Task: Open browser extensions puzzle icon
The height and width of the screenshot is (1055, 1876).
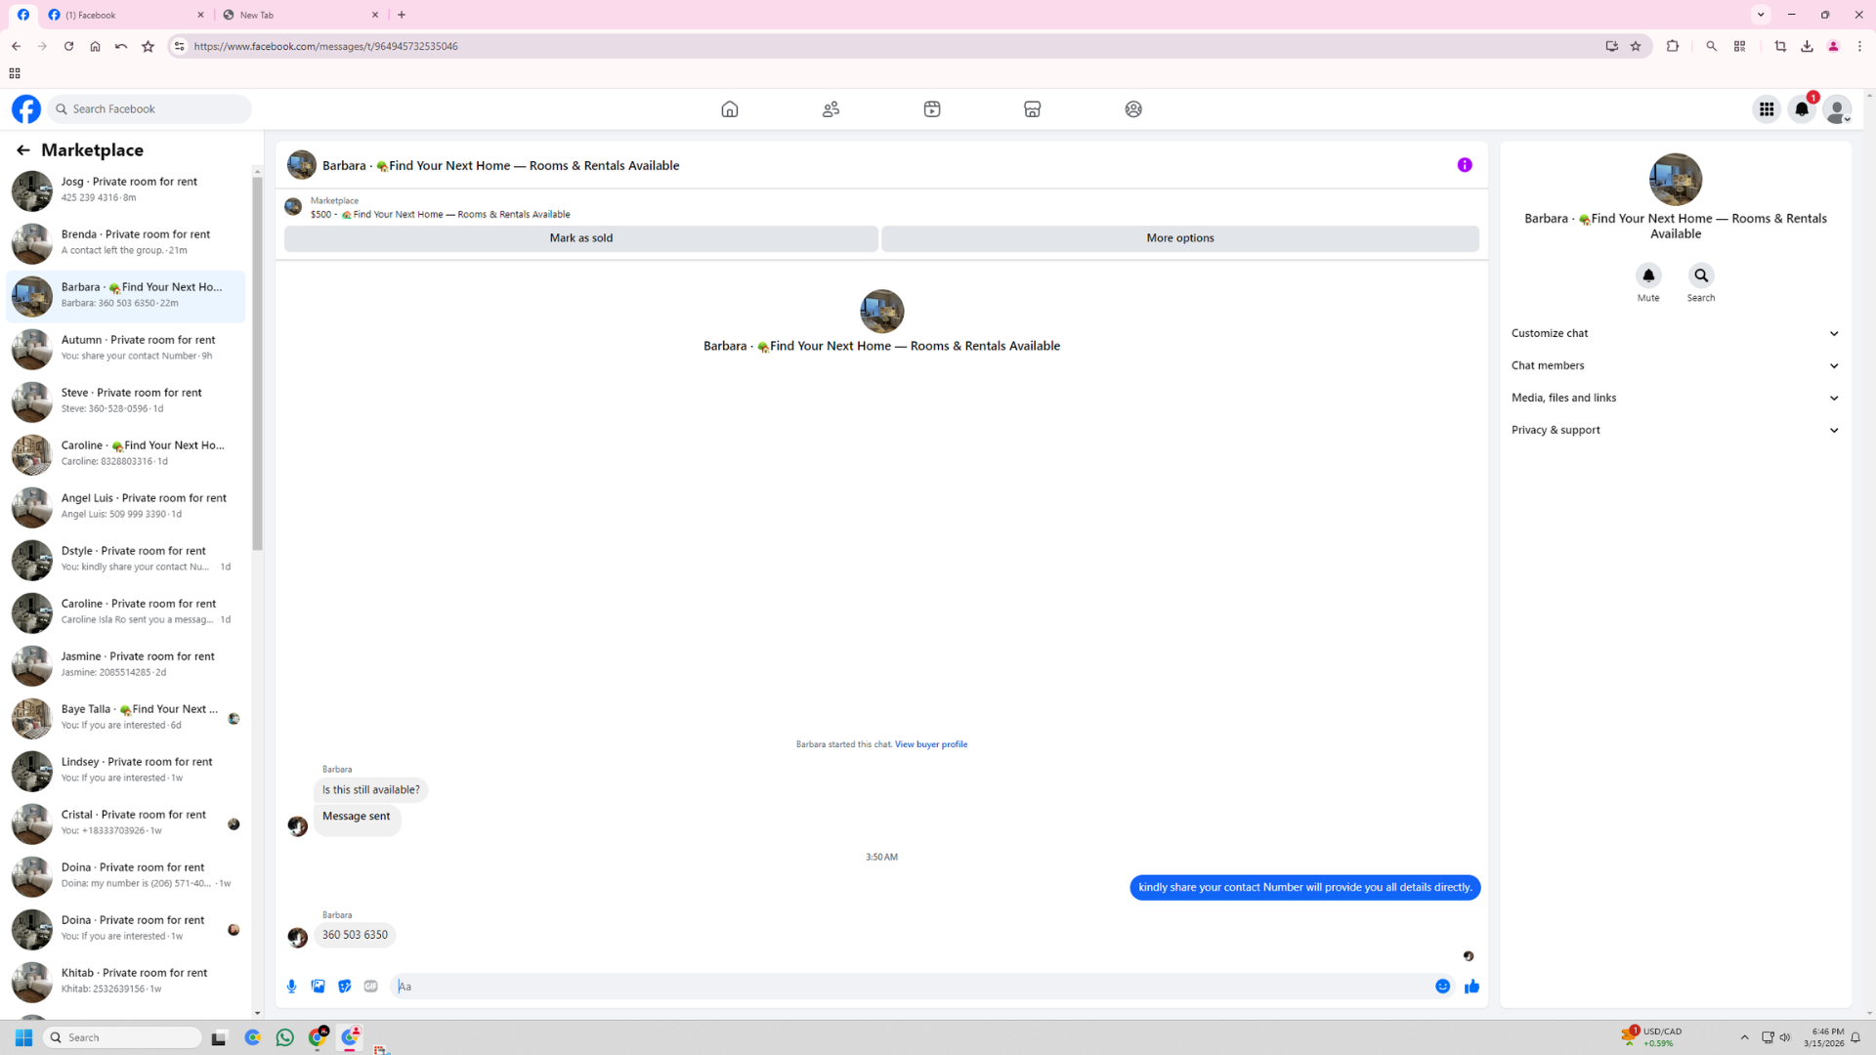Action: pyautogui.click(x=1672, y=46)
